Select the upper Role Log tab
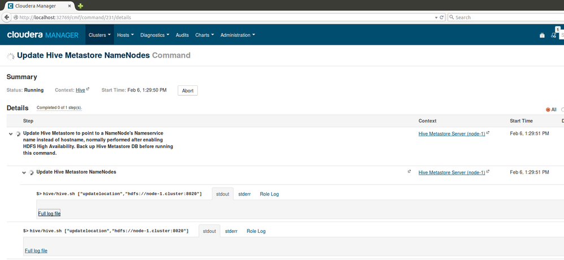Viewport: 564px width, 260px height. coord(270,194)
